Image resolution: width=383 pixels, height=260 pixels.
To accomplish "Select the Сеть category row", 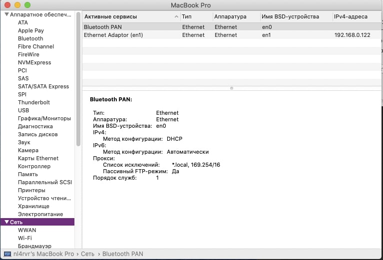I will [37, 222].
